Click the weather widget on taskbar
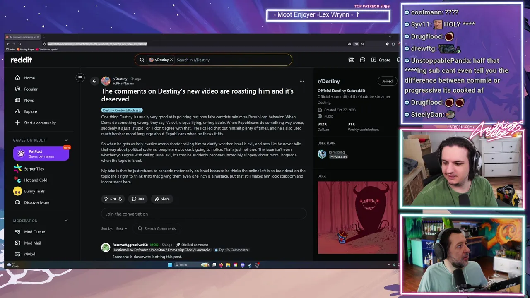Image resolution: width=530 pixels, height=298 pixels. [x=12, y=265]
